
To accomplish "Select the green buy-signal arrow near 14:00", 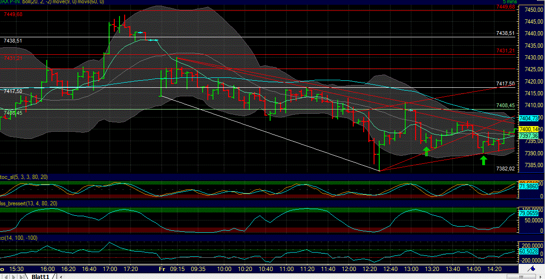I will point(484,161).
